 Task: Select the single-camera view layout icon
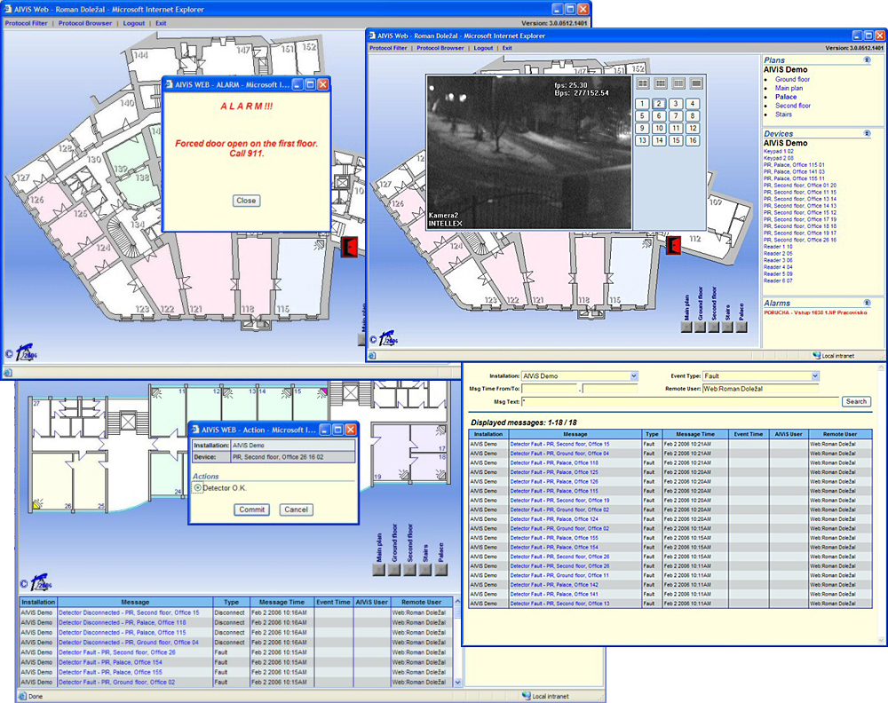coord(696,83)
